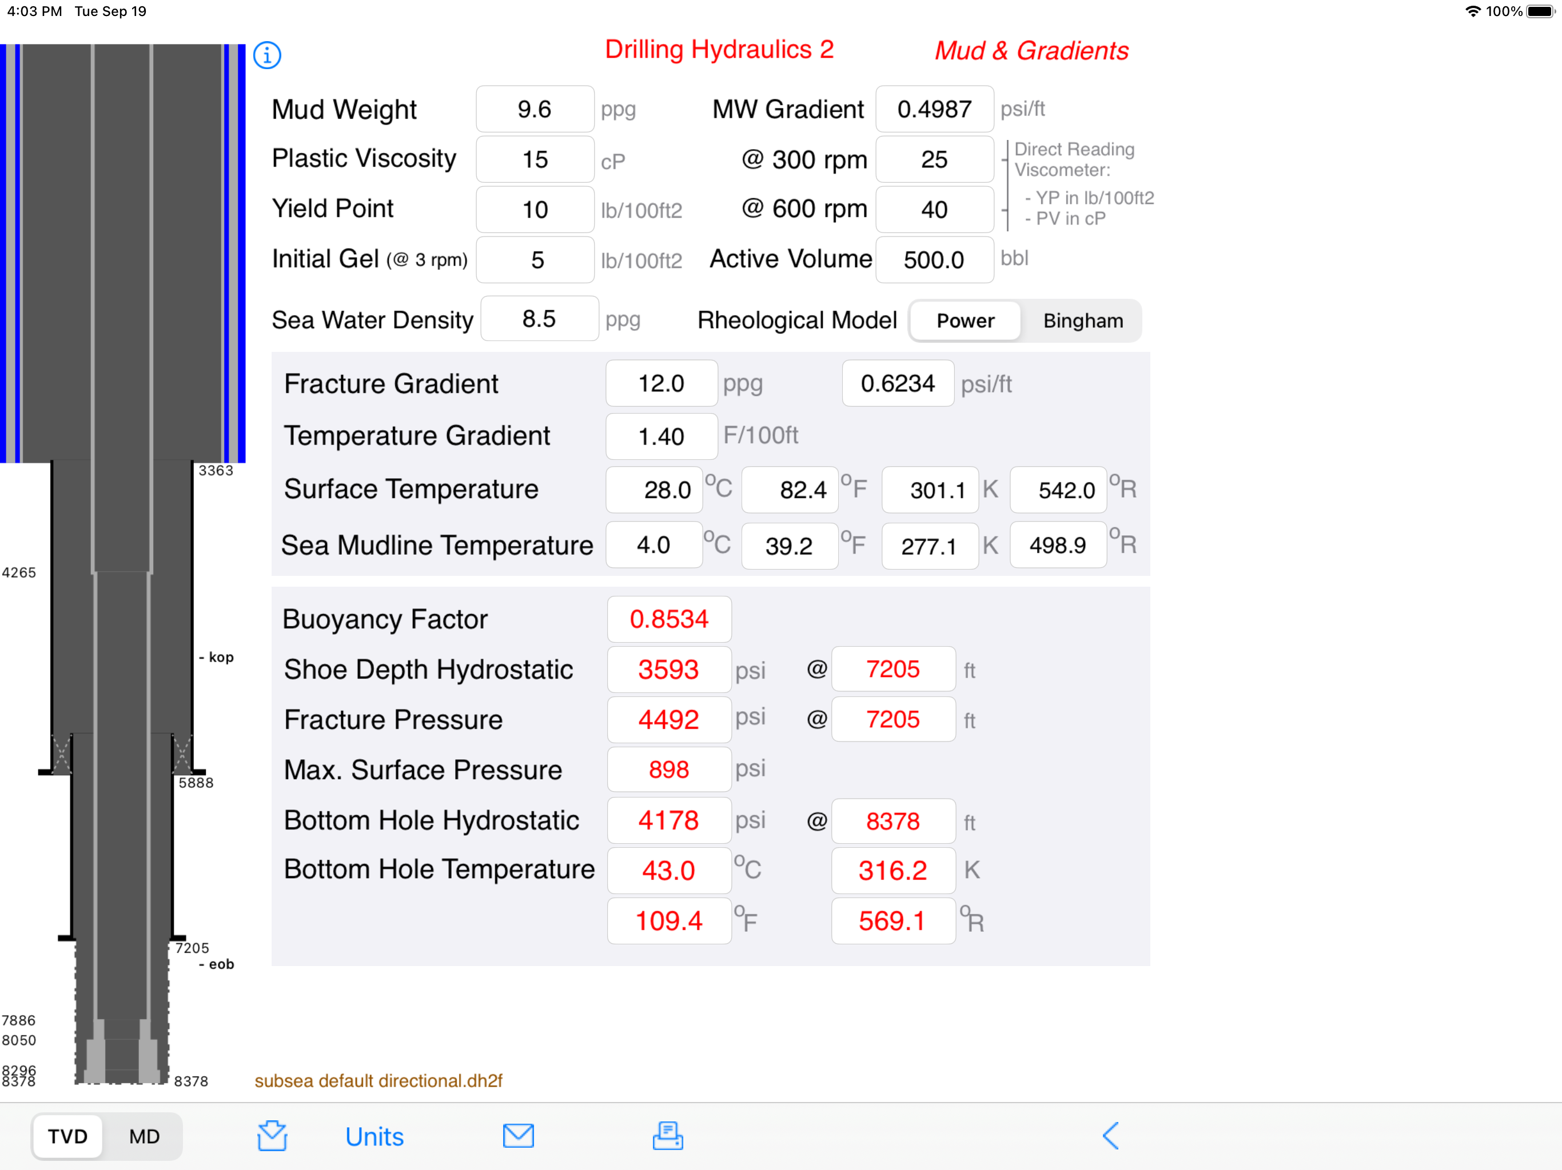Viewport: 1562px width, 1170px height.
Task: Tap the Fracture Gradient ppg field
Action: click(x=661, y=384)
